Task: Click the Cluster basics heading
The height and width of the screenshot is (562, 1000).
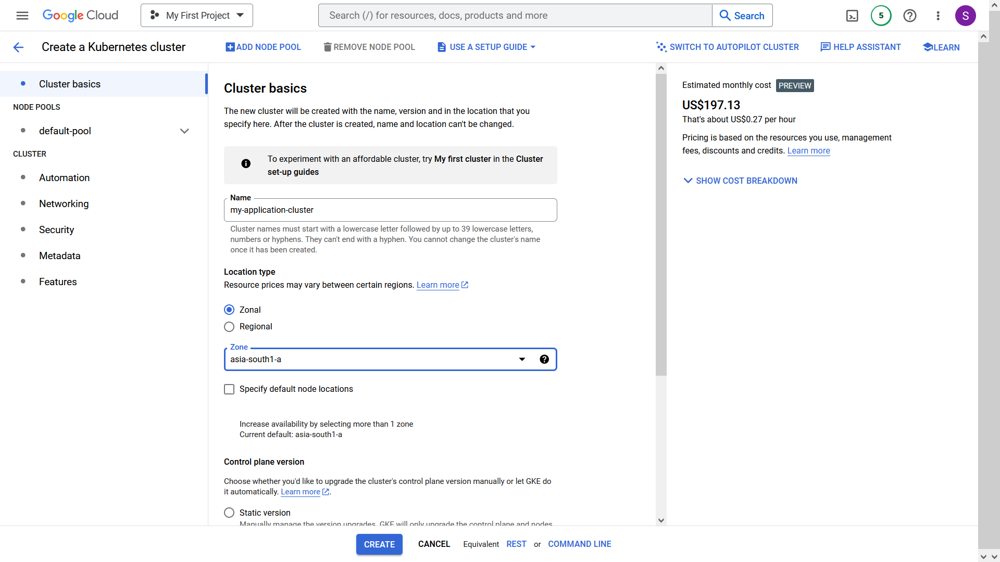Action: click(x=265, y=88)
